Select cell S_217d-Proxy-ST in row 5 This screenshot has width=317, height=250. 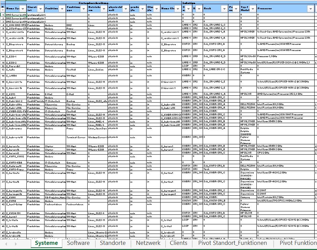point(16,28)
